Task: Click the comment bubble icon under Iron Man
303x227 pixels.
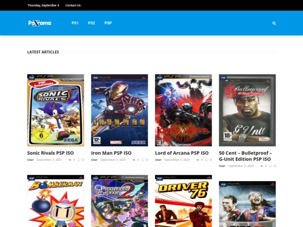Action: click(x=143, y=160)
